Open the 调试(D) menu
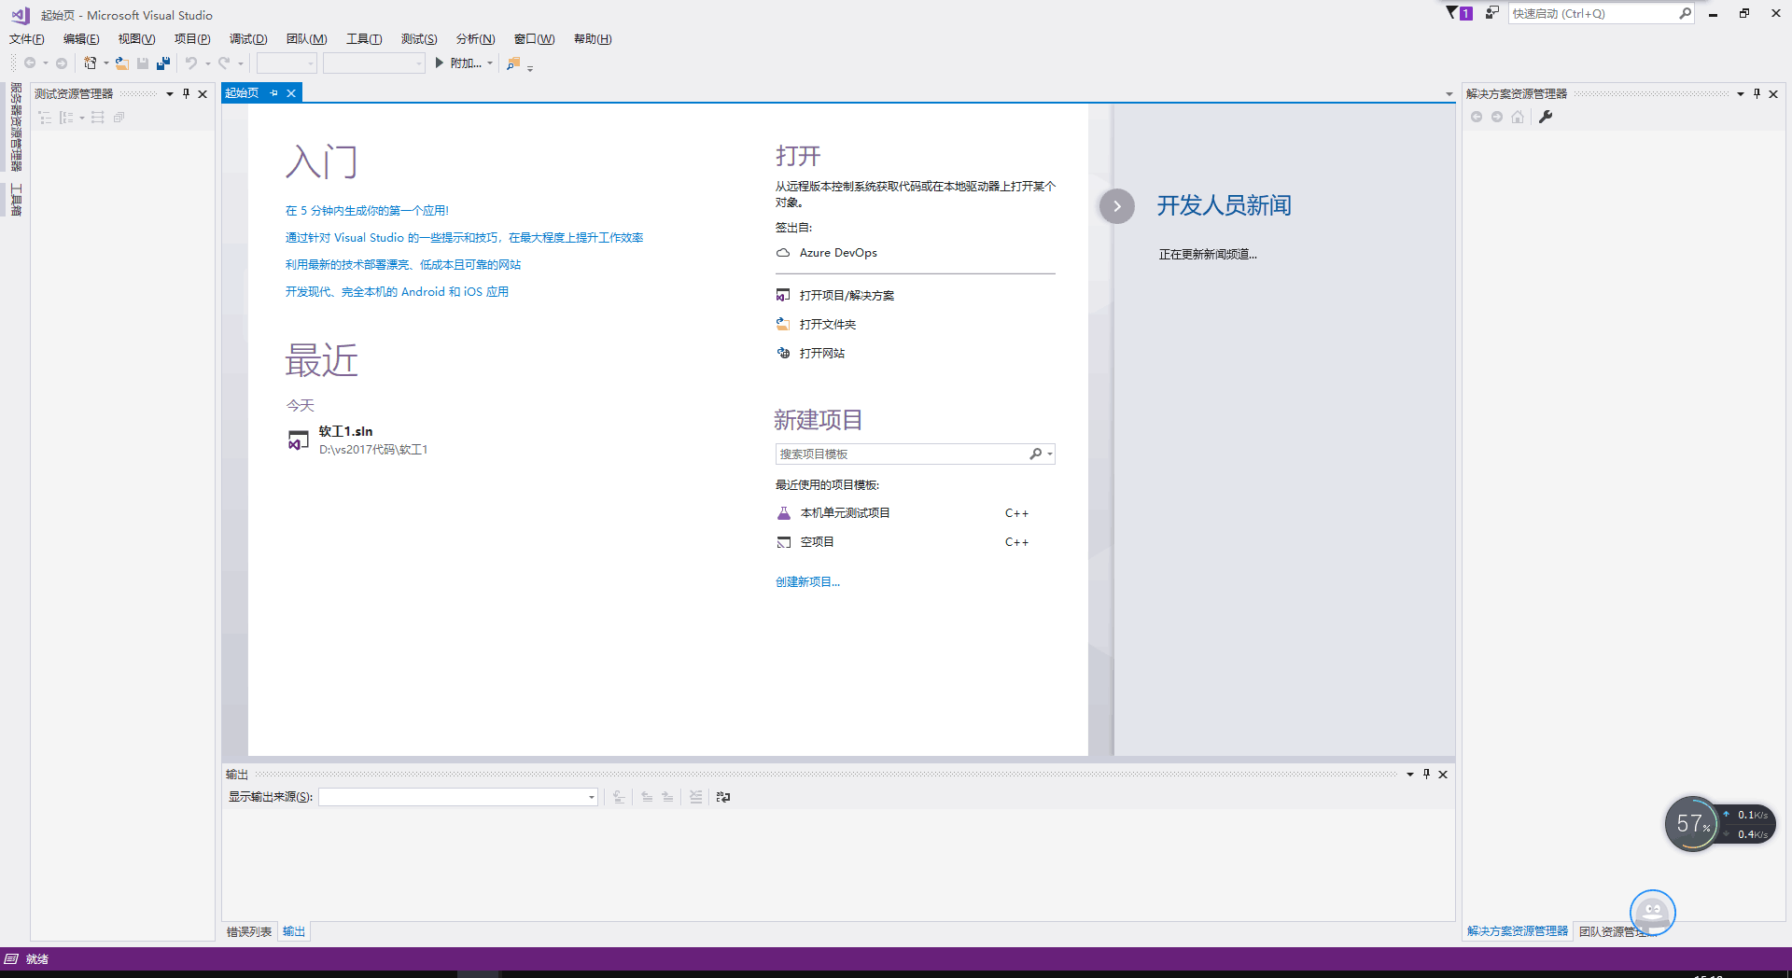The image size is (1792, 978). (x=248, y=39)
